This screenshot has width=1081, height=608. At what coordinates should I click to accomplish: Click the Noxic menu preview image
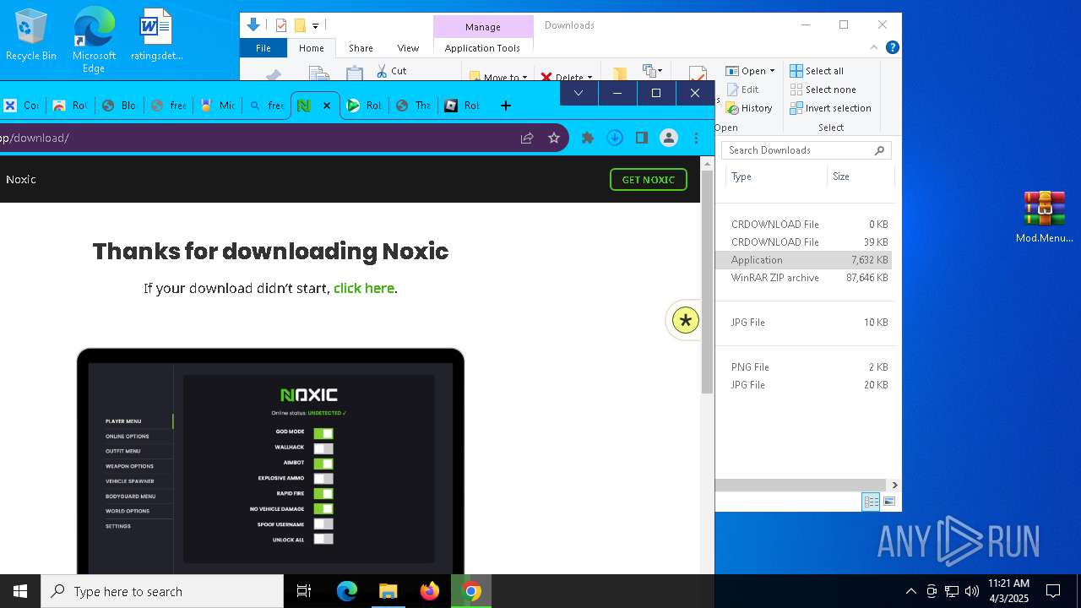(x=270, y=461)
